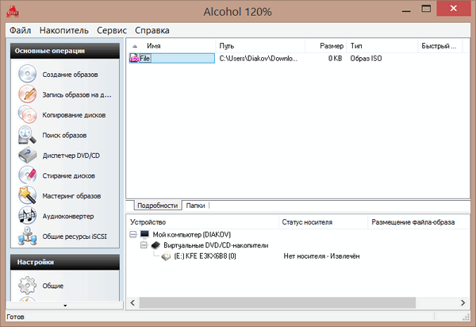This screenshot has height=327, width=476.
Task: Click the Нет носителя - Извлечён status text
Action: 321,256
